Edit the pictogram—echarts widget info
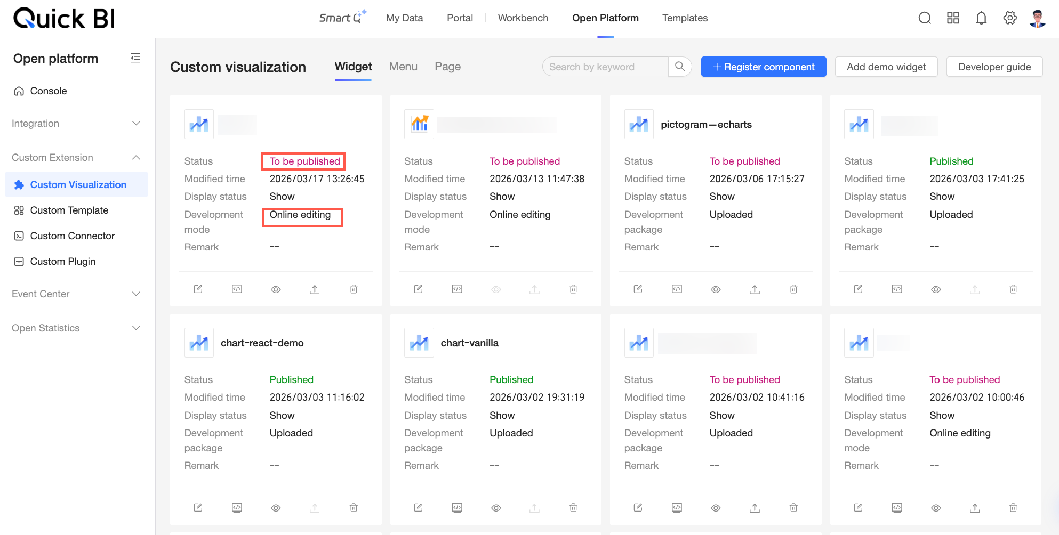The image size is (1059, 535). click(x=638, y=289)
